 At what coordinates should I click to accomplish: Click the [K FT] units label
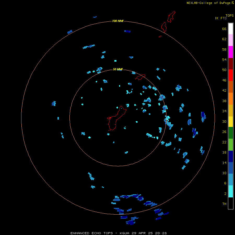[221, 18]
